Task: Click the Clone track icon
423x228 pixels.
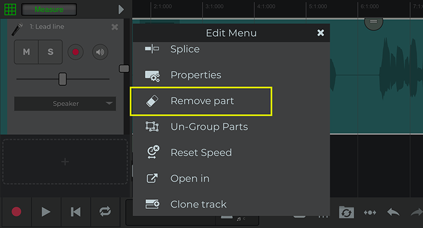Action: (152, 204)
